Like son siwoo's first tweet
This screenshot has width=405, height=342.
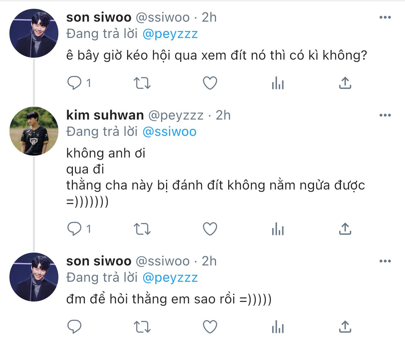(x=210, y=83)
